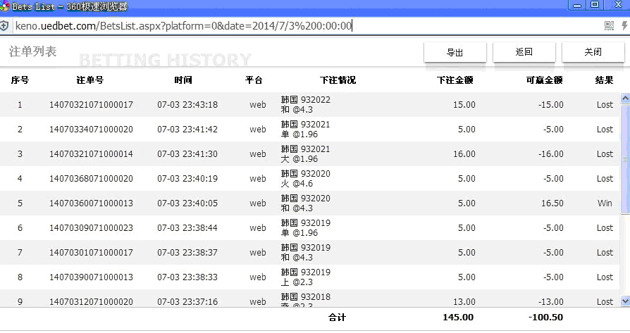Click the lightning speed mode icon
This screenshot has width=630, height=333.
click(x=624, y=26)
